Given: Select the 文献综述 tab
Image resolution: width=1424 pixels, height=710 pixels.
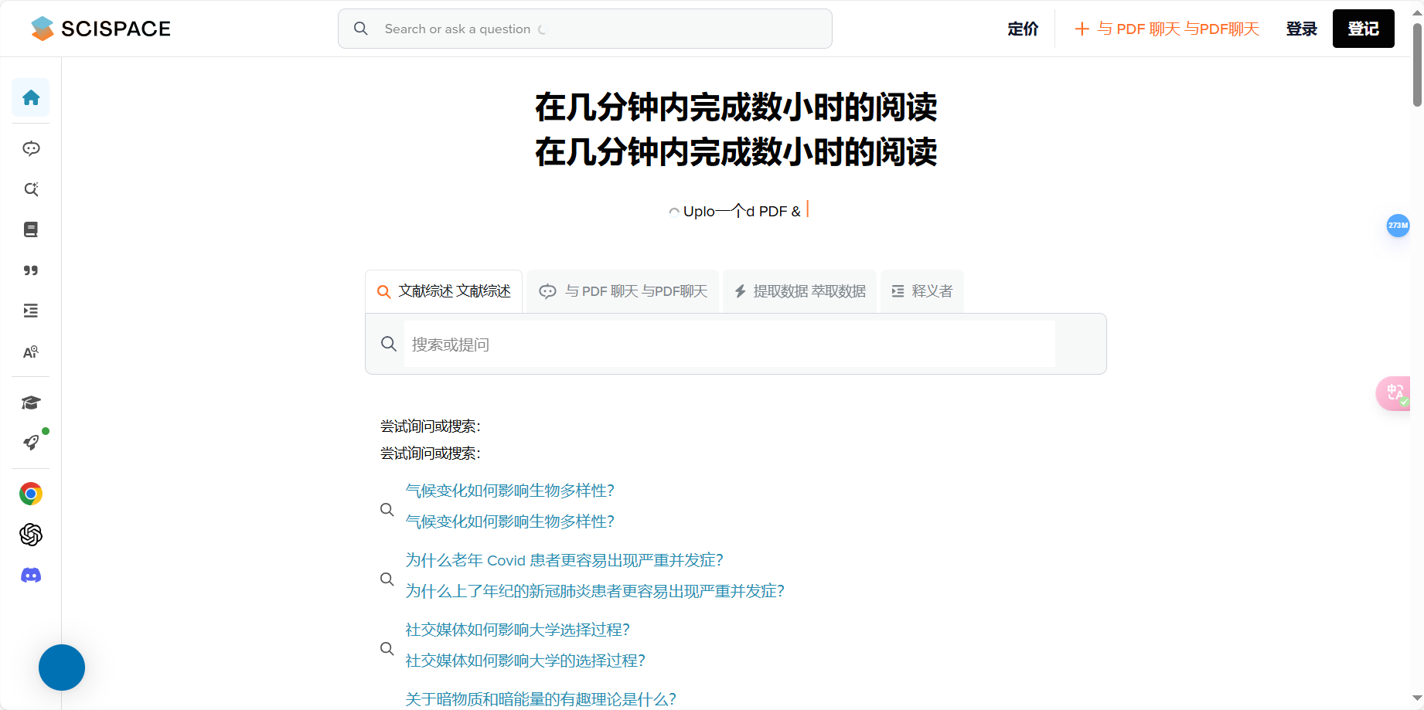Looking at the screenshot, I should [443, 291].
